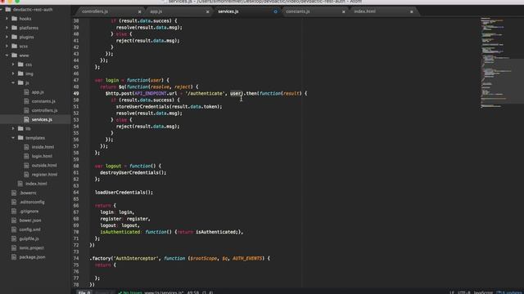The height and width of the screenshot is (294, 524).
Task: Open the .gitignore file
Action: pos(29,211)
